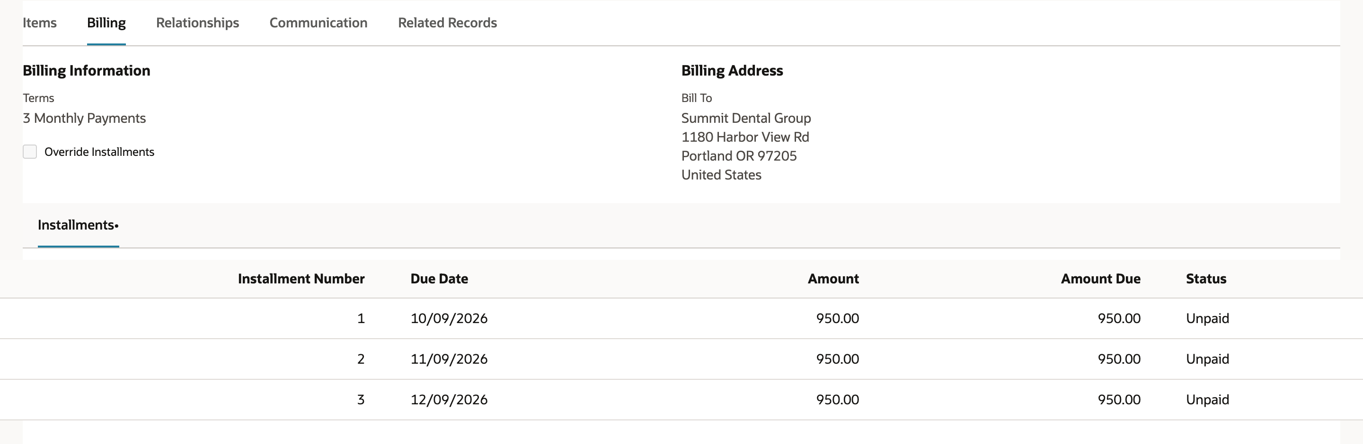Select due date 10/09/2026
The image size is (1363, 444).
click(x=449, y=318)
